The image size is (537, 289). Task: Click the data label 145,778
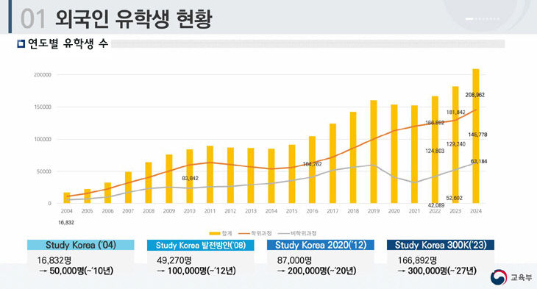point(477,135)
